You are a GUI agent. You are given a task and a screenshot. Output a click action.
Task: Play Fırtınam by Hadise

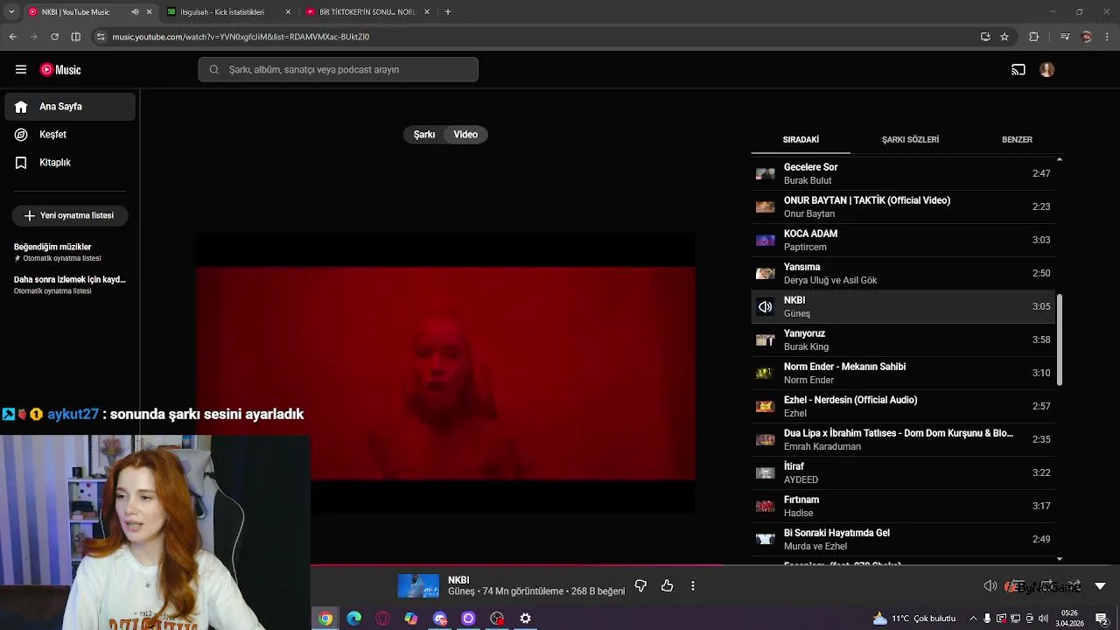click(x=903, y=506)
